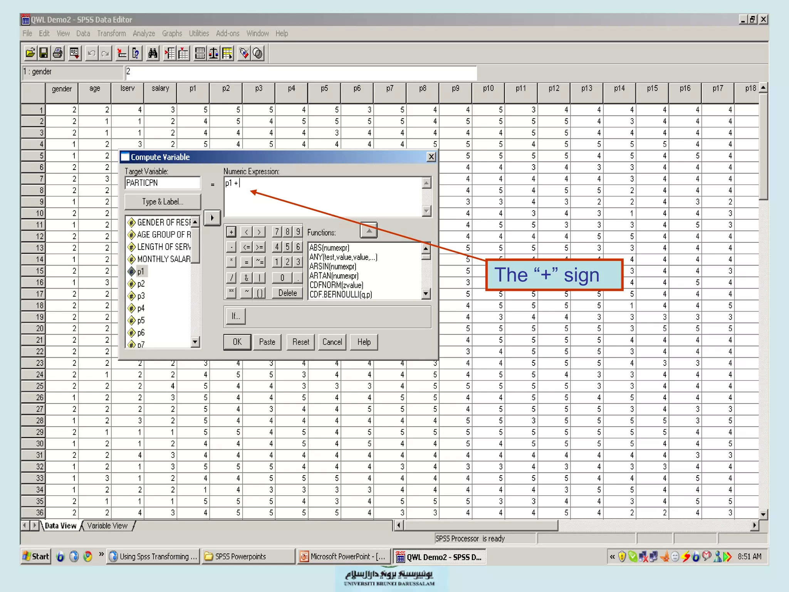Click the Use Sets toolbar icon

tap(258, 53)
